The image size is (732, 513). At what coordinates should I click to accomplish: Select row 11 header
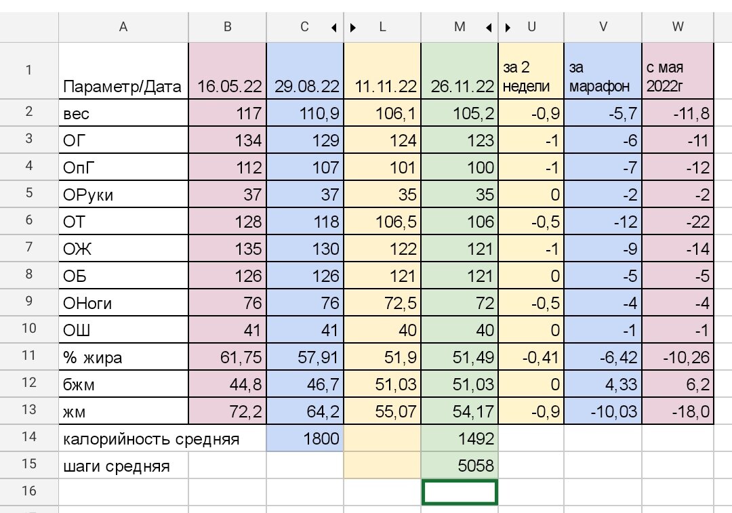click(29, 356)
